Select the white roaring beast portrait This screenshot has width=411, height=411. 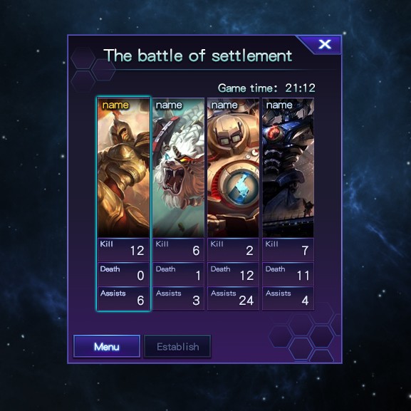(178, 168)
